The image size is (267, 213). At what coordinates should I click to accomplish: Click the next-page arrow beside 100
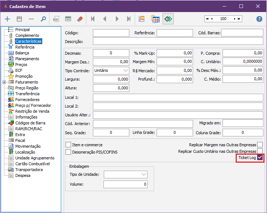(235, 19)
